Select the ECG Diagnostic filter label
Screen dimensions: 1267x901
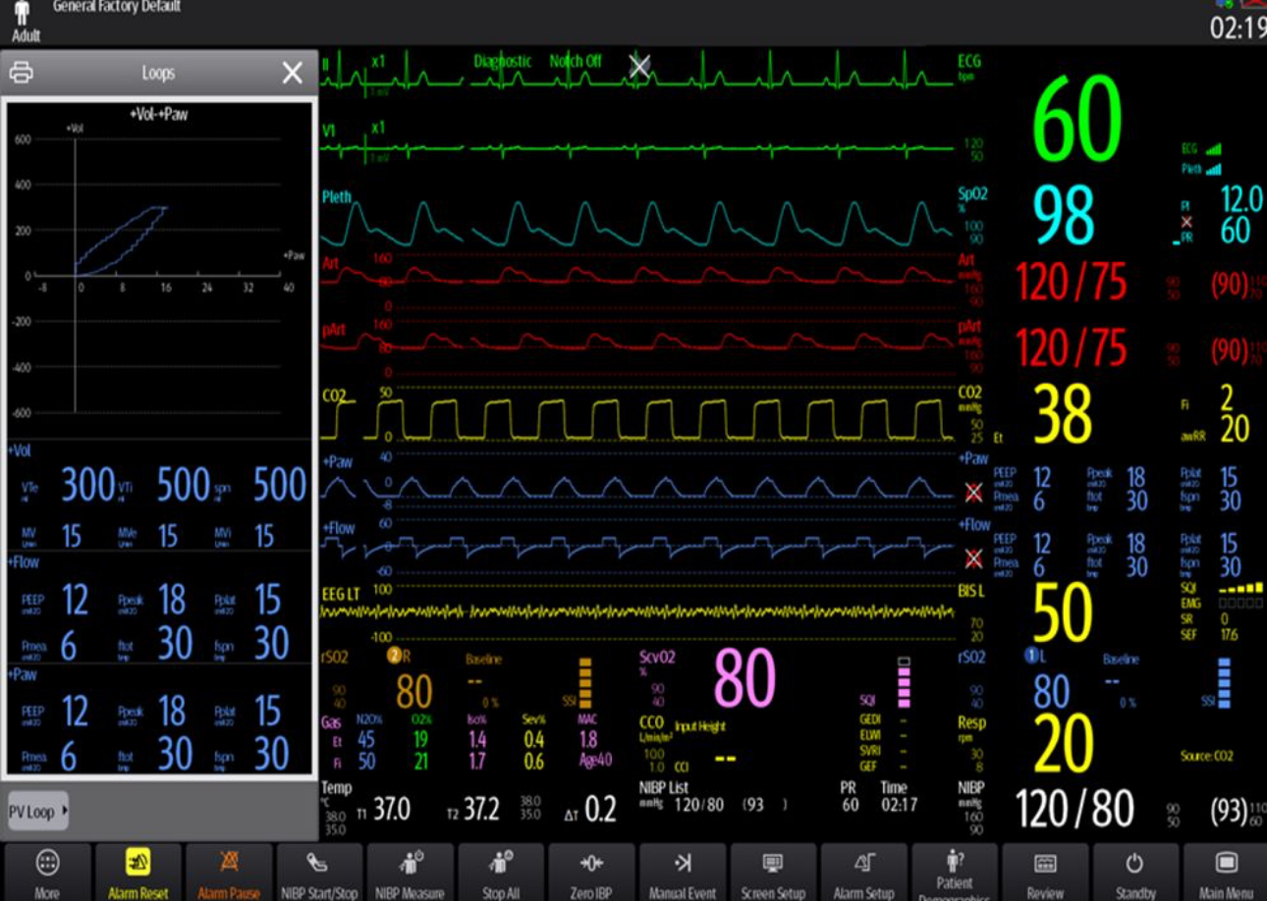(x=502, y=62)
